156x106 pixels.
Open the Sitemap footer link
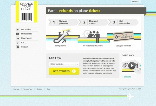pyautogui.click(x=16, y=89)
